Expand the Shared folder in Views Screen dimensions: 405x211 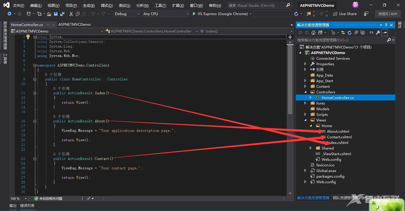tap(310, 148)
